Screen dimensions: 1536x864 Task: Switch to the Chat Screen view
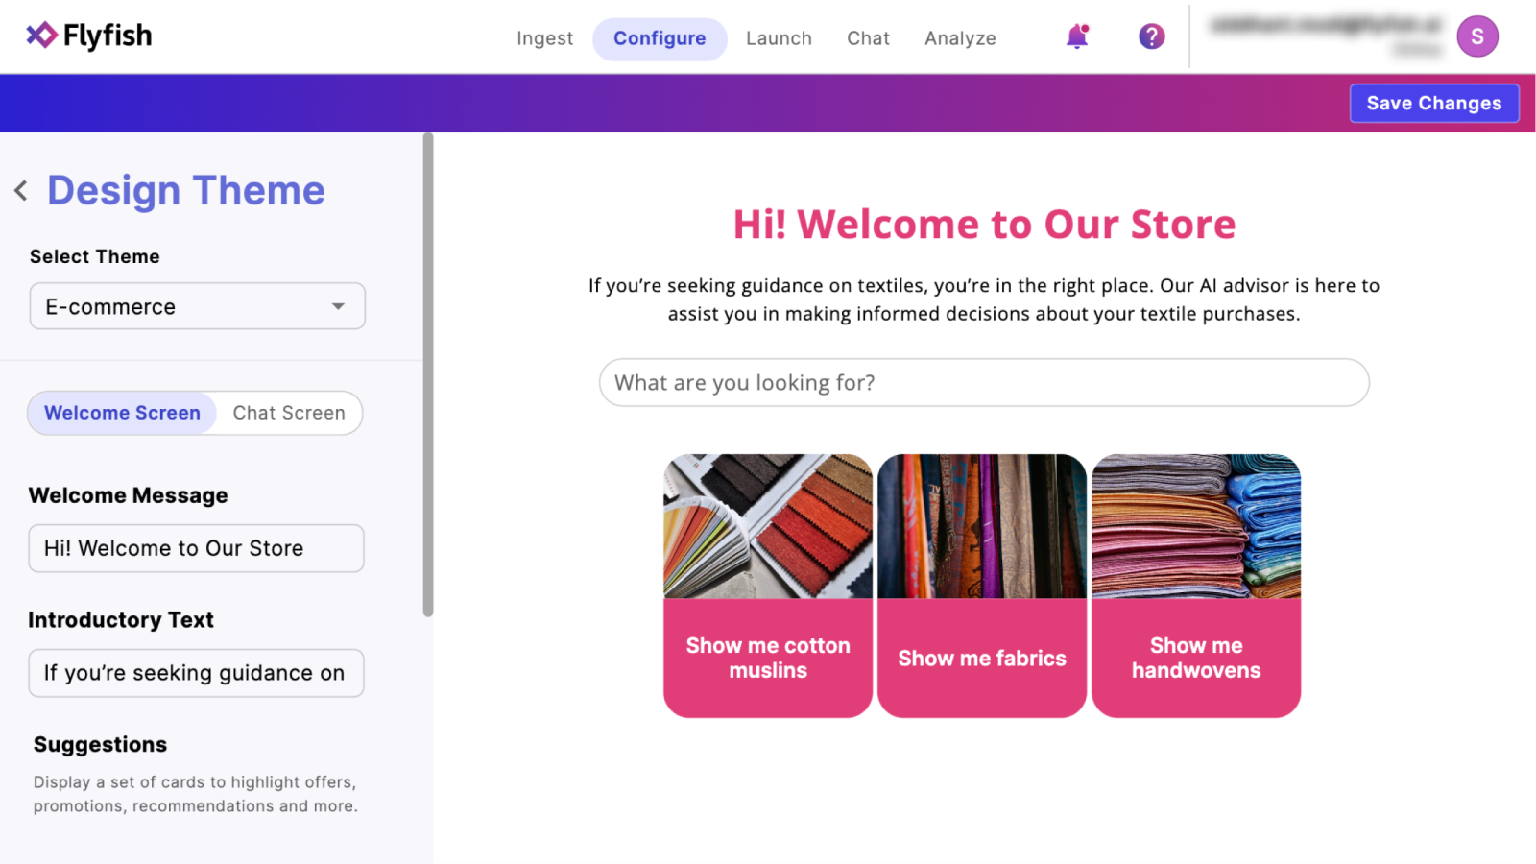(x=288, y=413)
